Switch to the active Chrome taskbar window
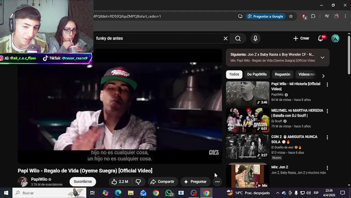This screenshot has width=351, height=198. [206, 193]
